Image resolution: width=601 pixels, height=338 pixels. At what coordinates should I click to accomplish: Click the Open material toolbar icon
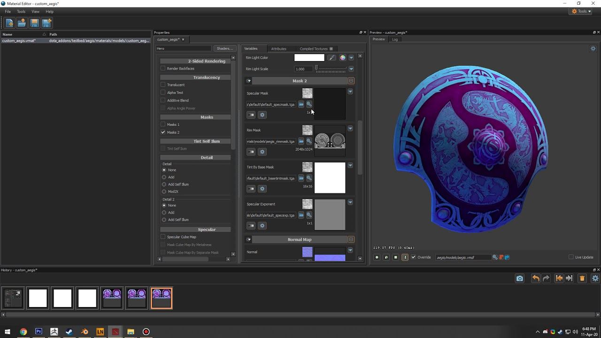pyautogui.click(x=22, y=23)
